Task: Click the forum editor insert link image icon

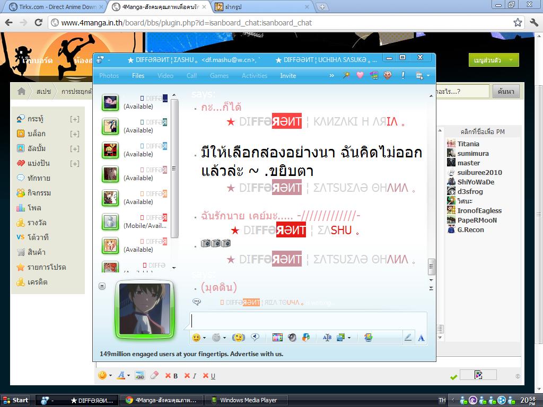Action: 140,376
